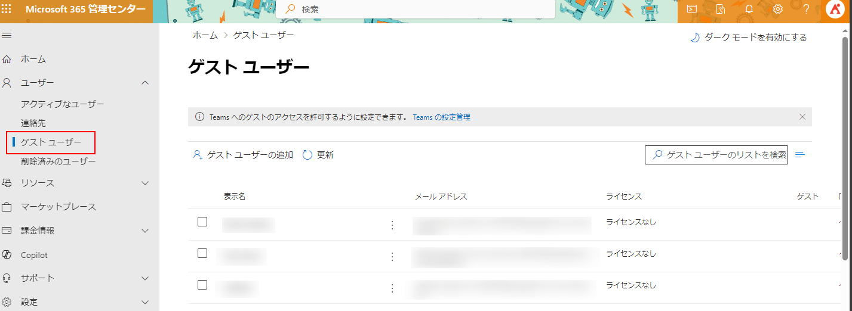
Task: Click the ホーム house icon in sidebar
Action: (x=7, y=60)
